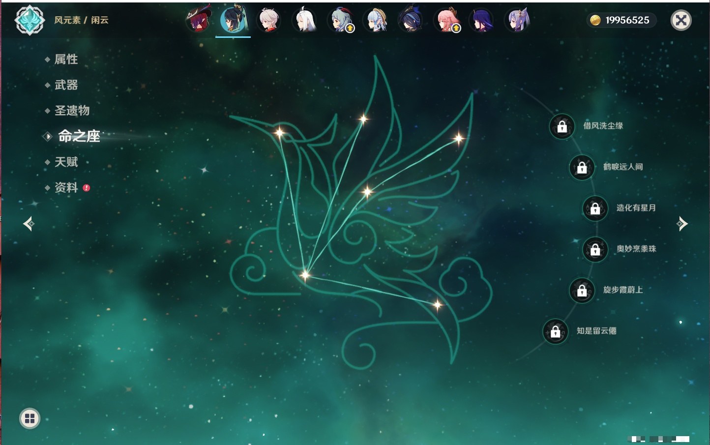Select Ganyu's avatar with red horns
This screenshot has height=445, width=710.
340,20
